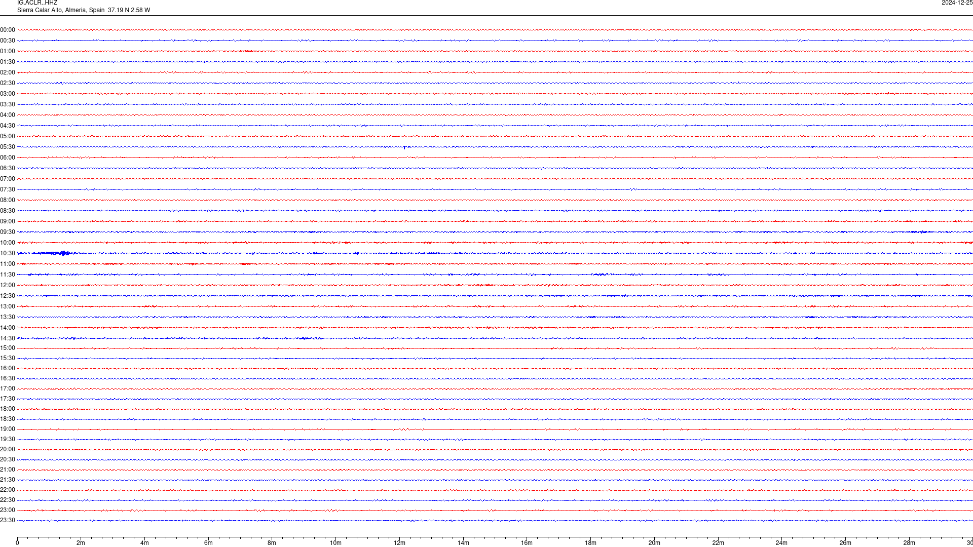Select the 00:00 trace time label

tap(8, 30)
